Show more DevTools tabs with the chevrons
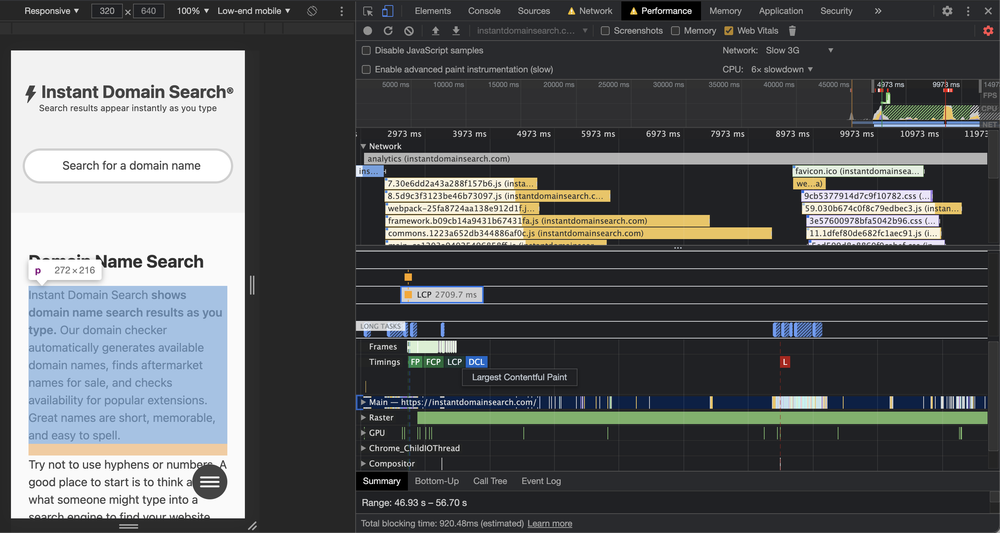This screenshot has height=533, width=1000. click(878, 11)
